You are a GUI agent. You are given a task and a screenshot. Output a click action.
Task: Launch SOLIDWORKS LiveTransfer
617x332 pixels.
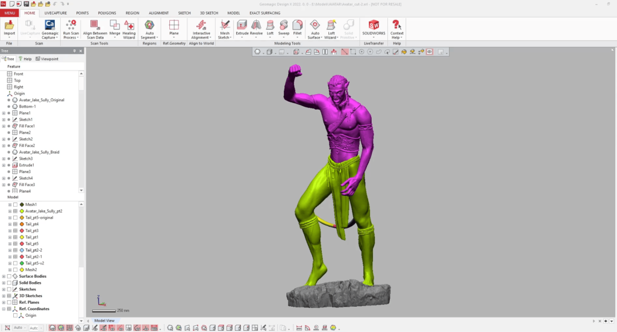(374, 28)
